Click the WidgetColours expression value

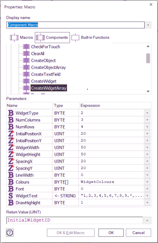click(x=97, y=182)
